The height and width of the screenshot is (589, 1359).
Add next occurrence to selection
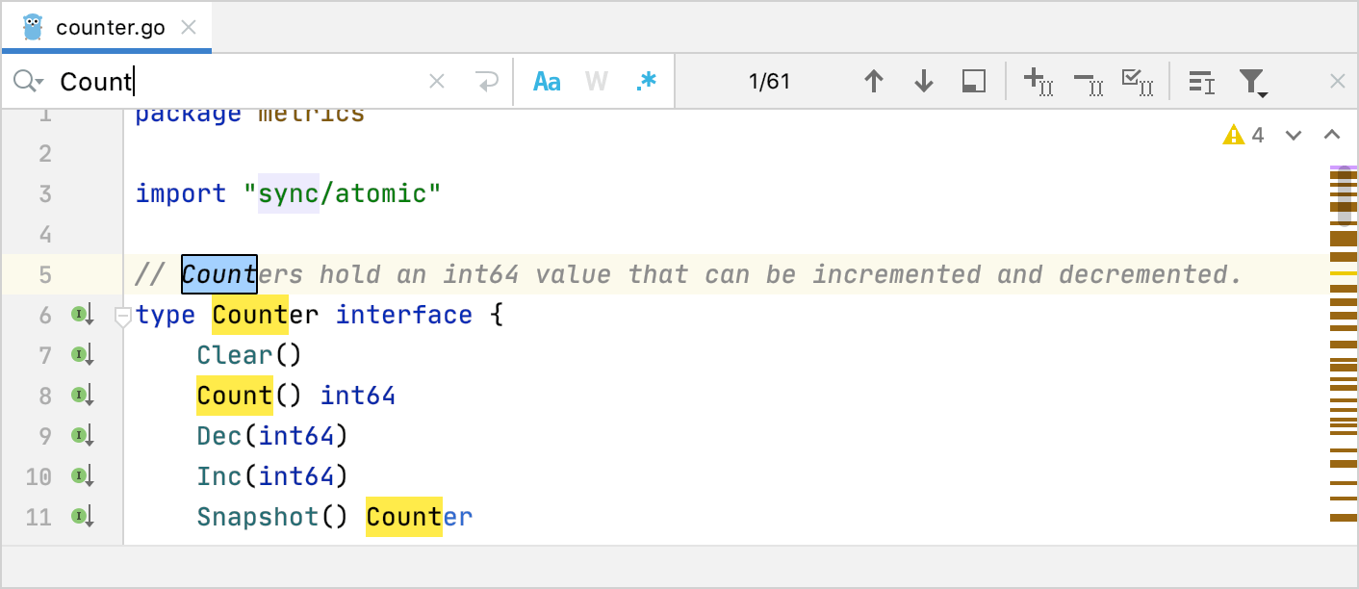(x=1038, y=81)
